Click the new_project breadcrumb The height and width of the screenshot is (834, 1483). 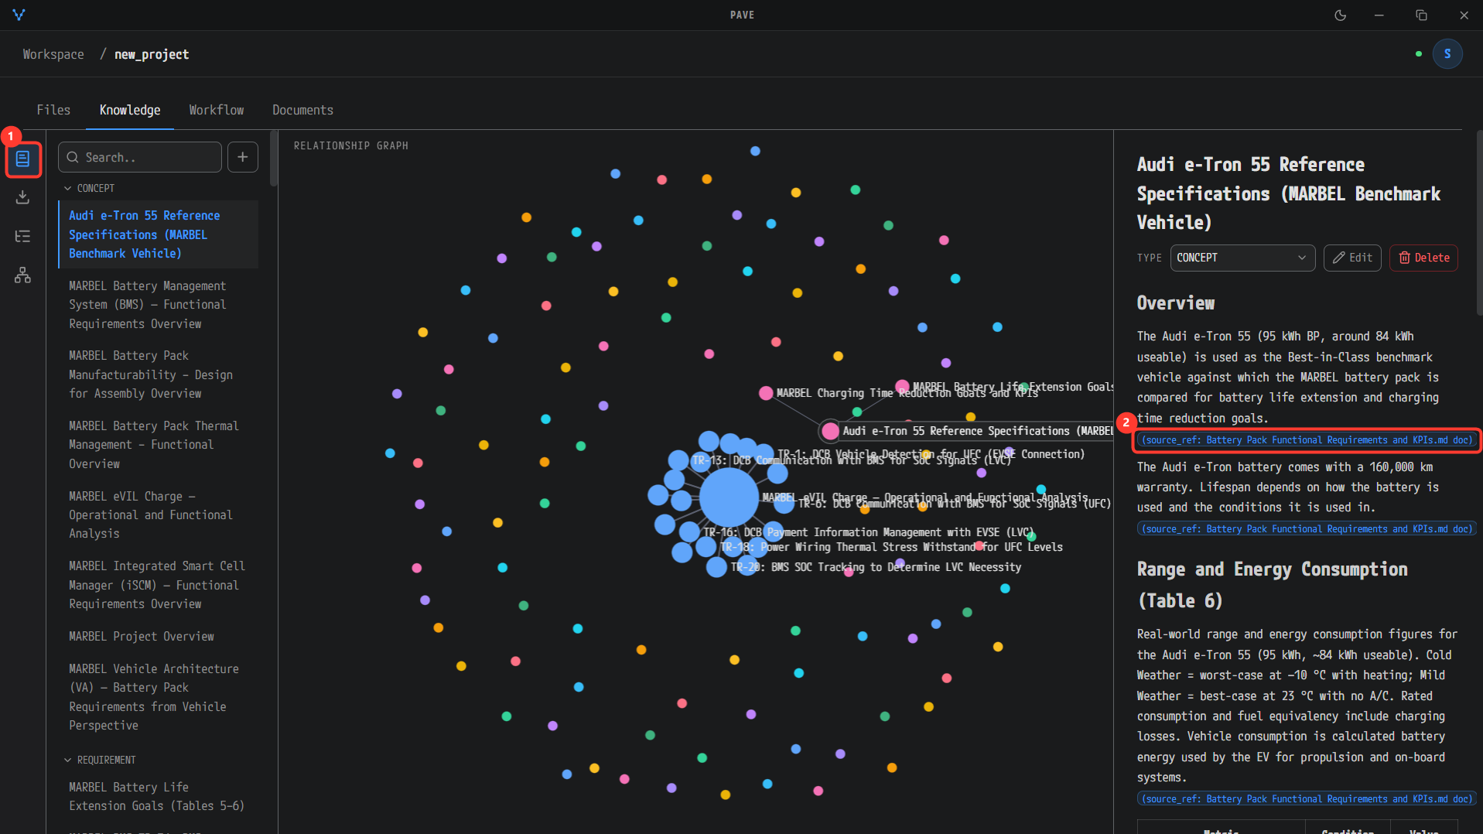[152, 54]
